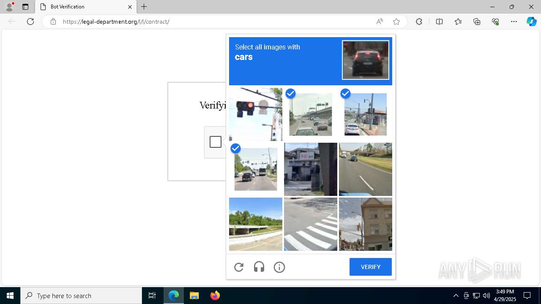Click the taskbar search box
This screenshot has width=541, height=304.
click(81, 296)
